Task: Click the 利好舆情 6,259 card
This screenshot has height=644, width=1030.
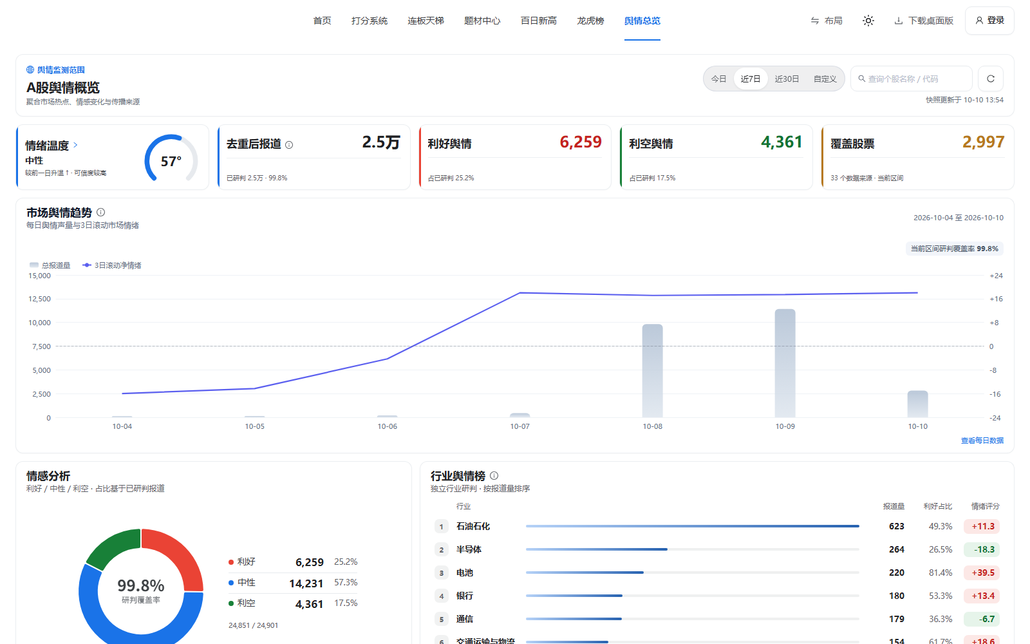Action: coord(515,157)
